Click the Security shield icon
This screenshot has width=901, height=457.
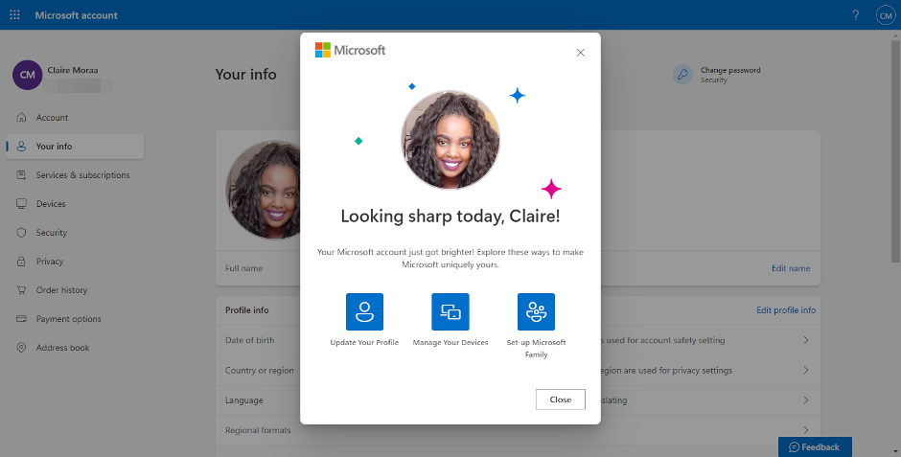pos(21,232)
